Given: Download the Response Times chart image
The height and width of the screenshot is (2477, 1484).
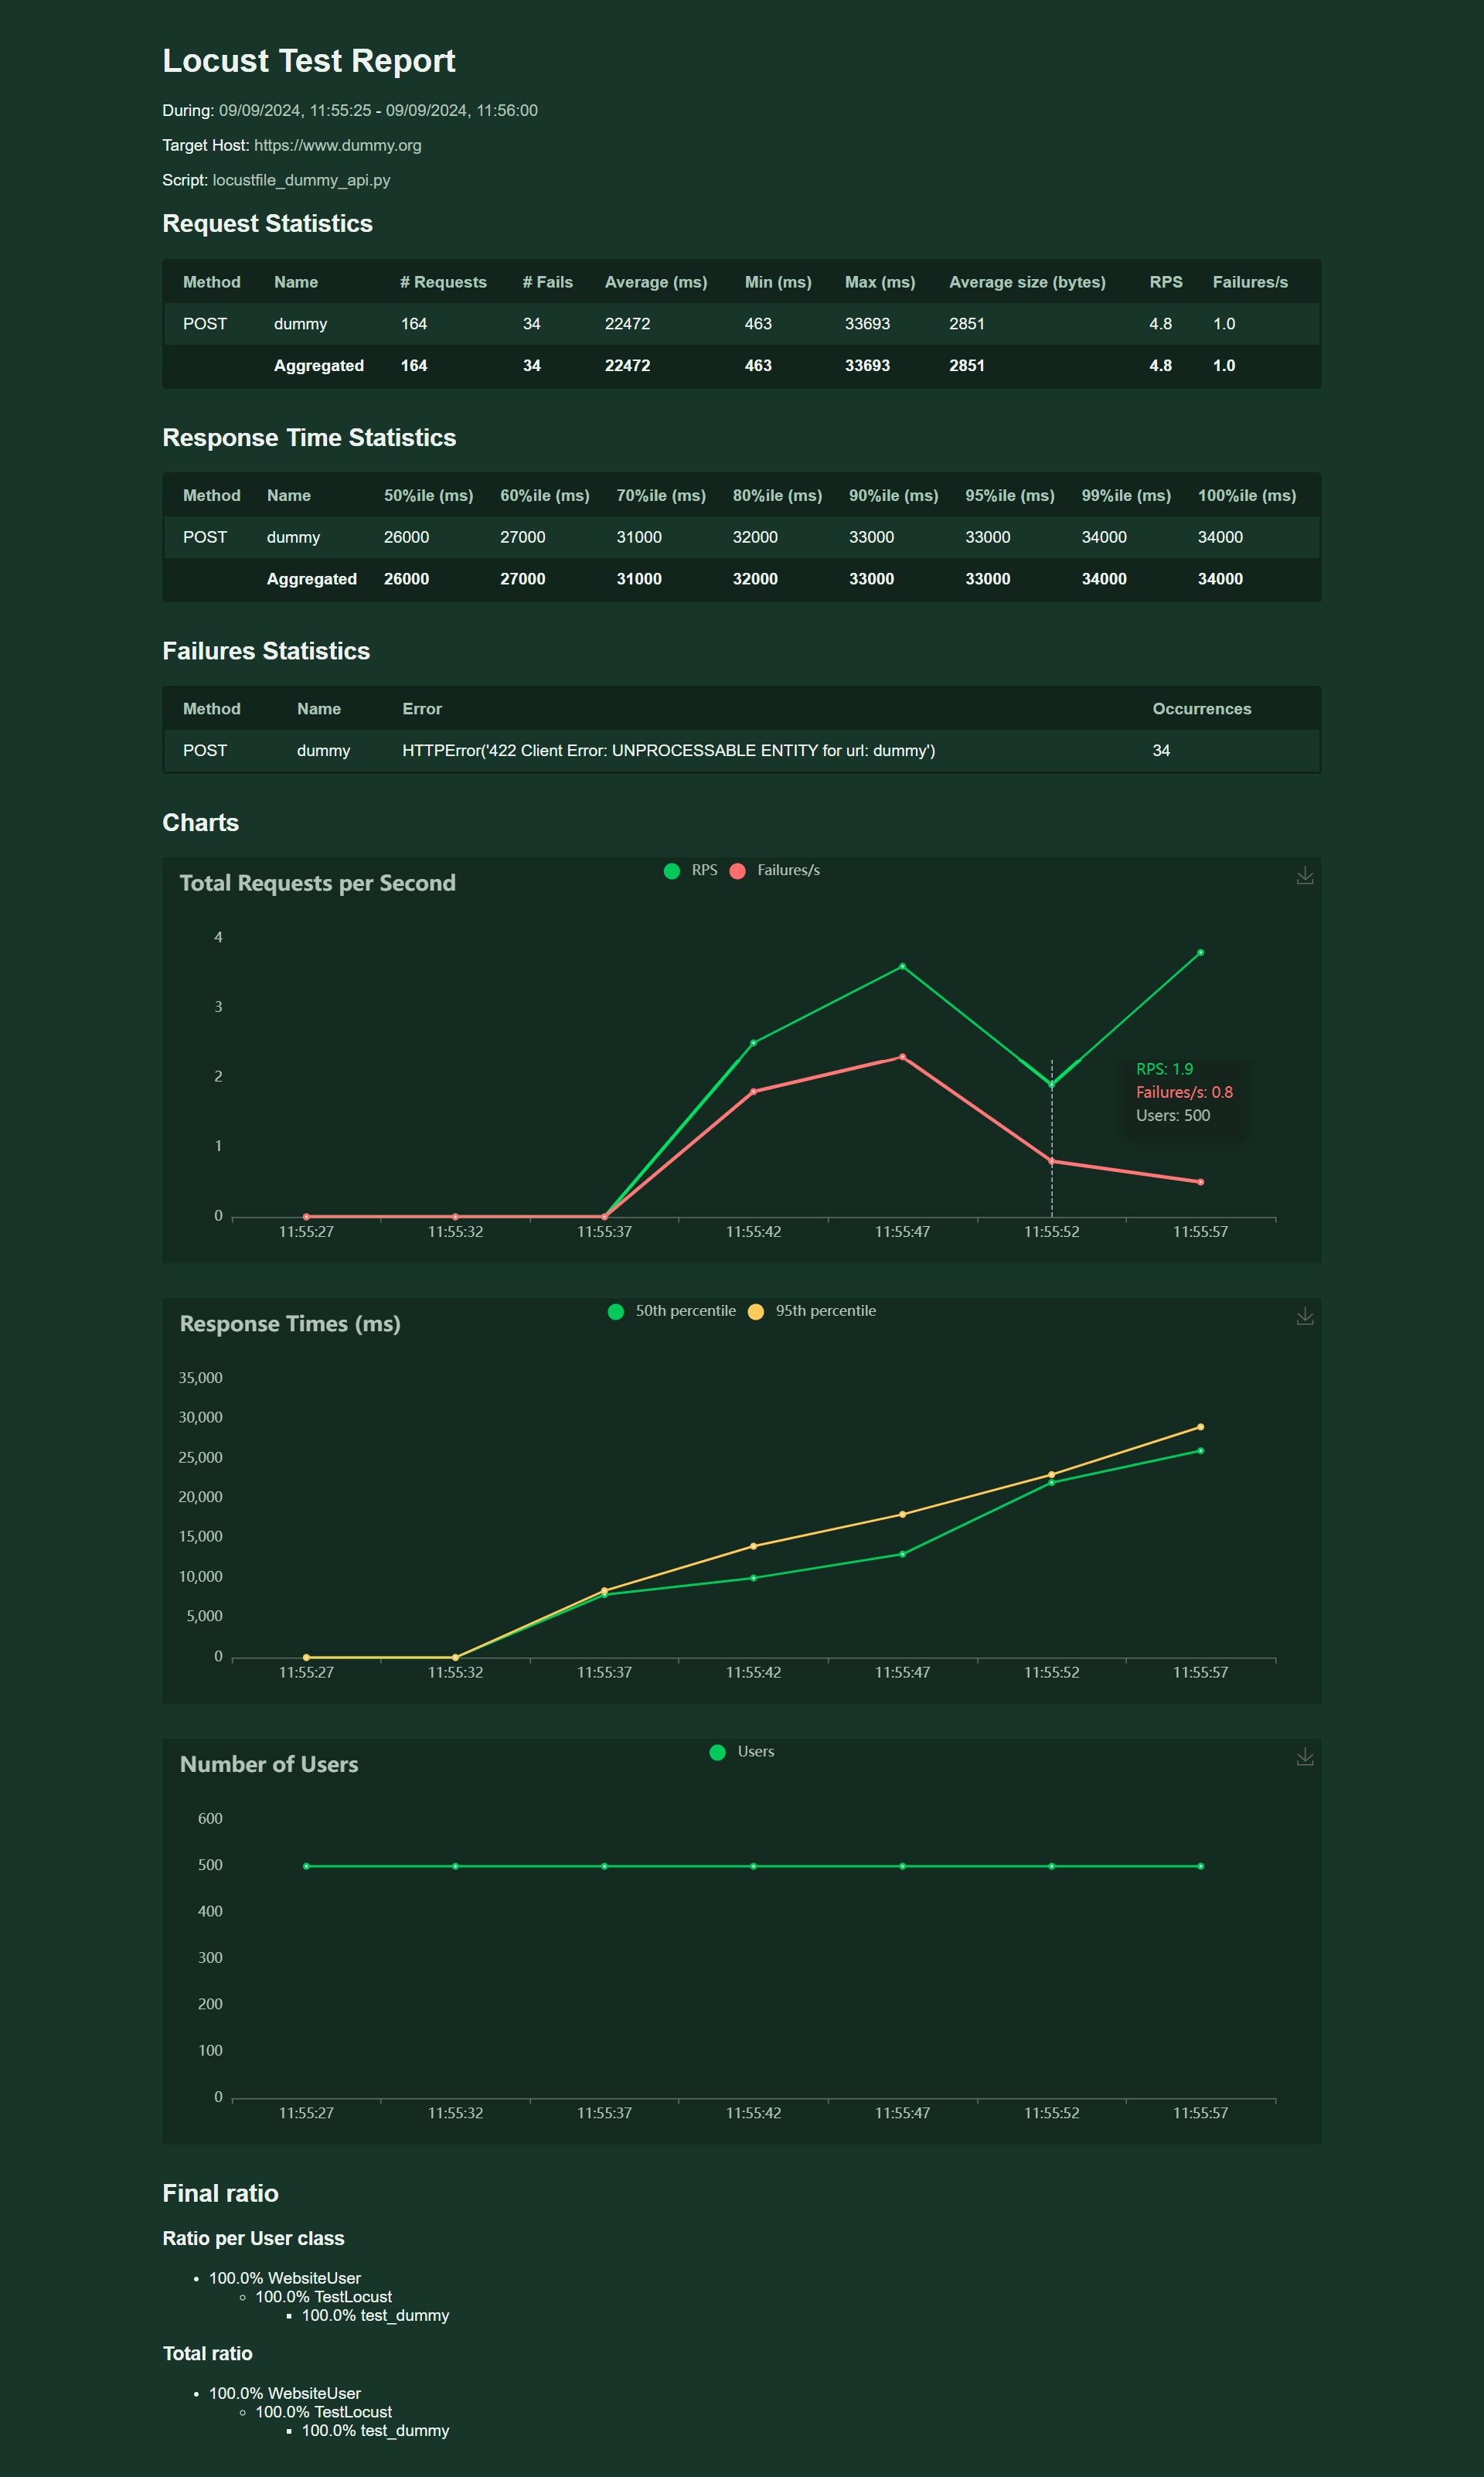Looking at the screenshot, I should pos(1304,1316).
